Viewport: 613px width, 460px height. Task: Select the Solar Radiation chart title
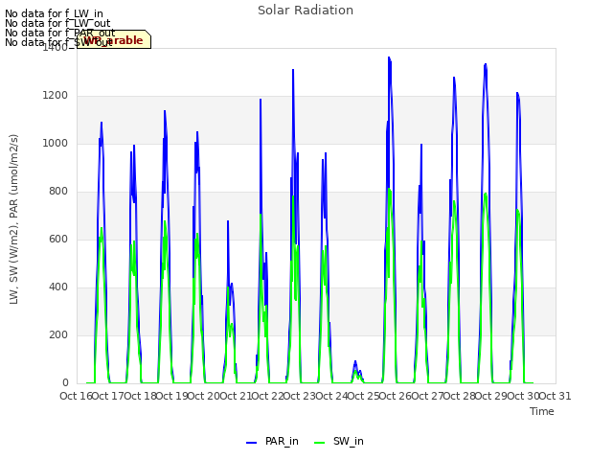tap(306, 11)
